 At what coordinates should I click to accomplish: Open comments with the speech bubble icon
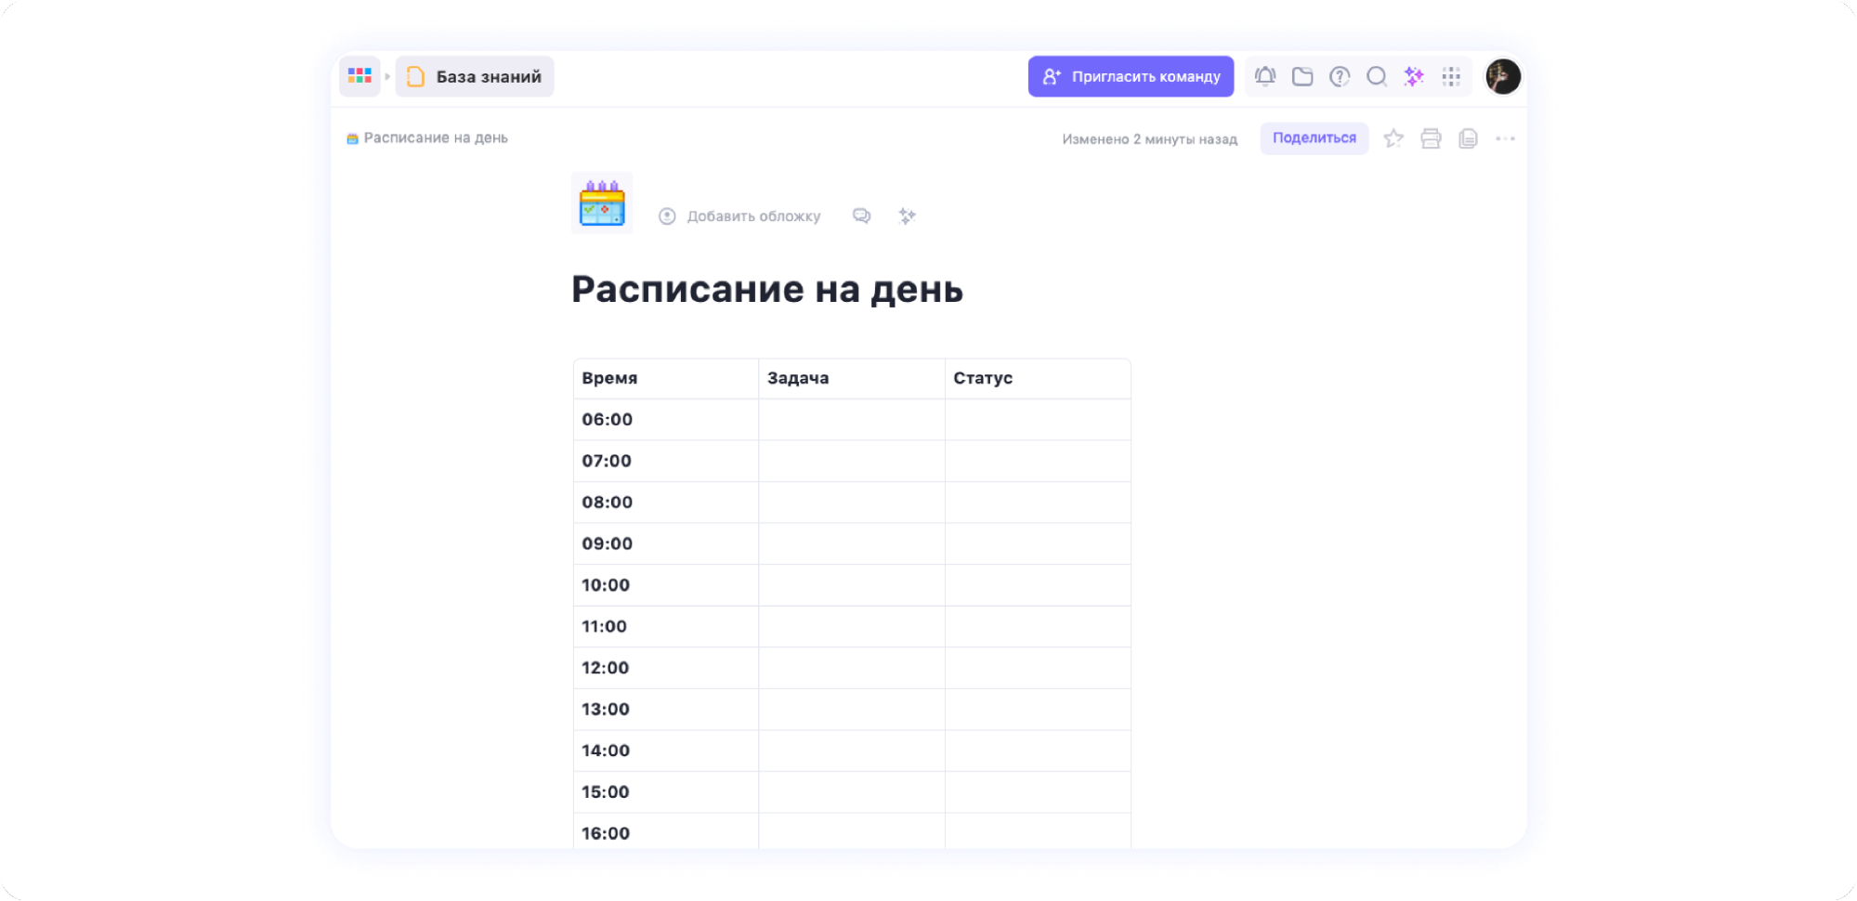click(x=861, y=215)
